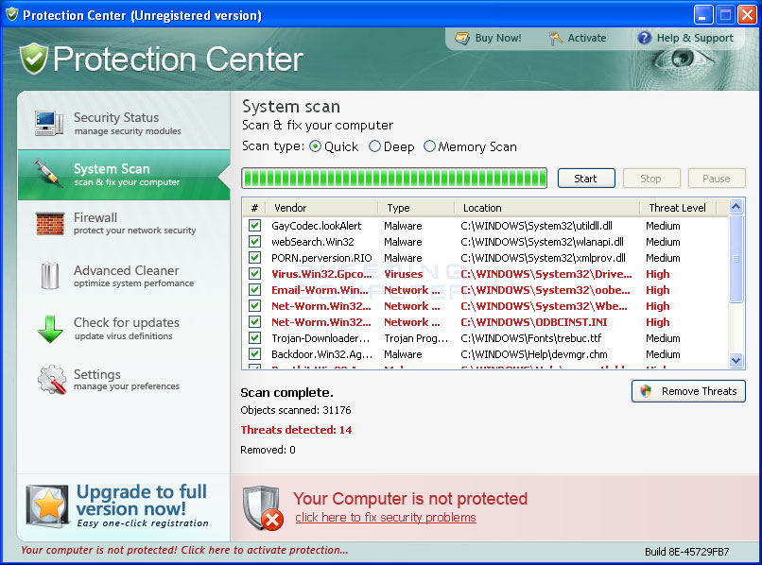Click Upgrade to full version now banner
The width and height of the screenshot is (762, 565).
(124, 505)
